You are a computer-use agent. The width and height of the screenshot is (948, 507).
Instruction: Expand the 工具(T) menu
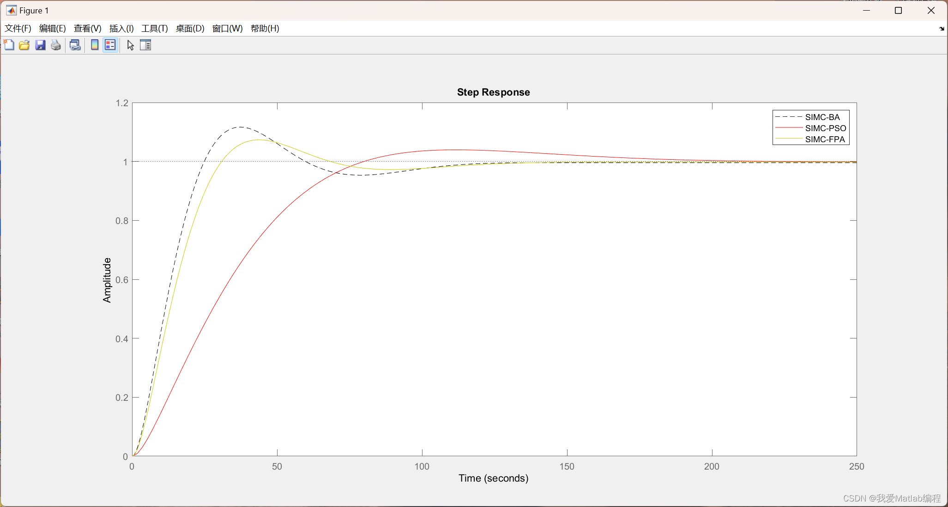pos(155,29)
